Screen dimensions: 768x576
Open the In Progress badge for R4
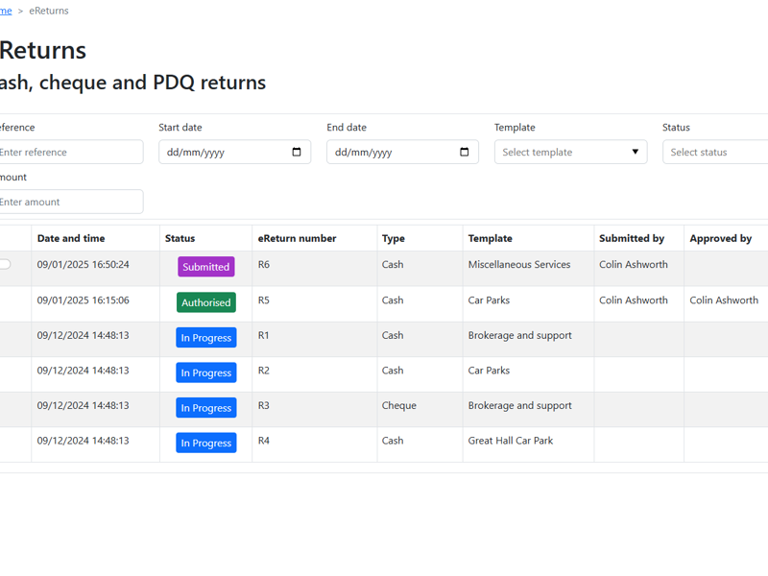205,443
